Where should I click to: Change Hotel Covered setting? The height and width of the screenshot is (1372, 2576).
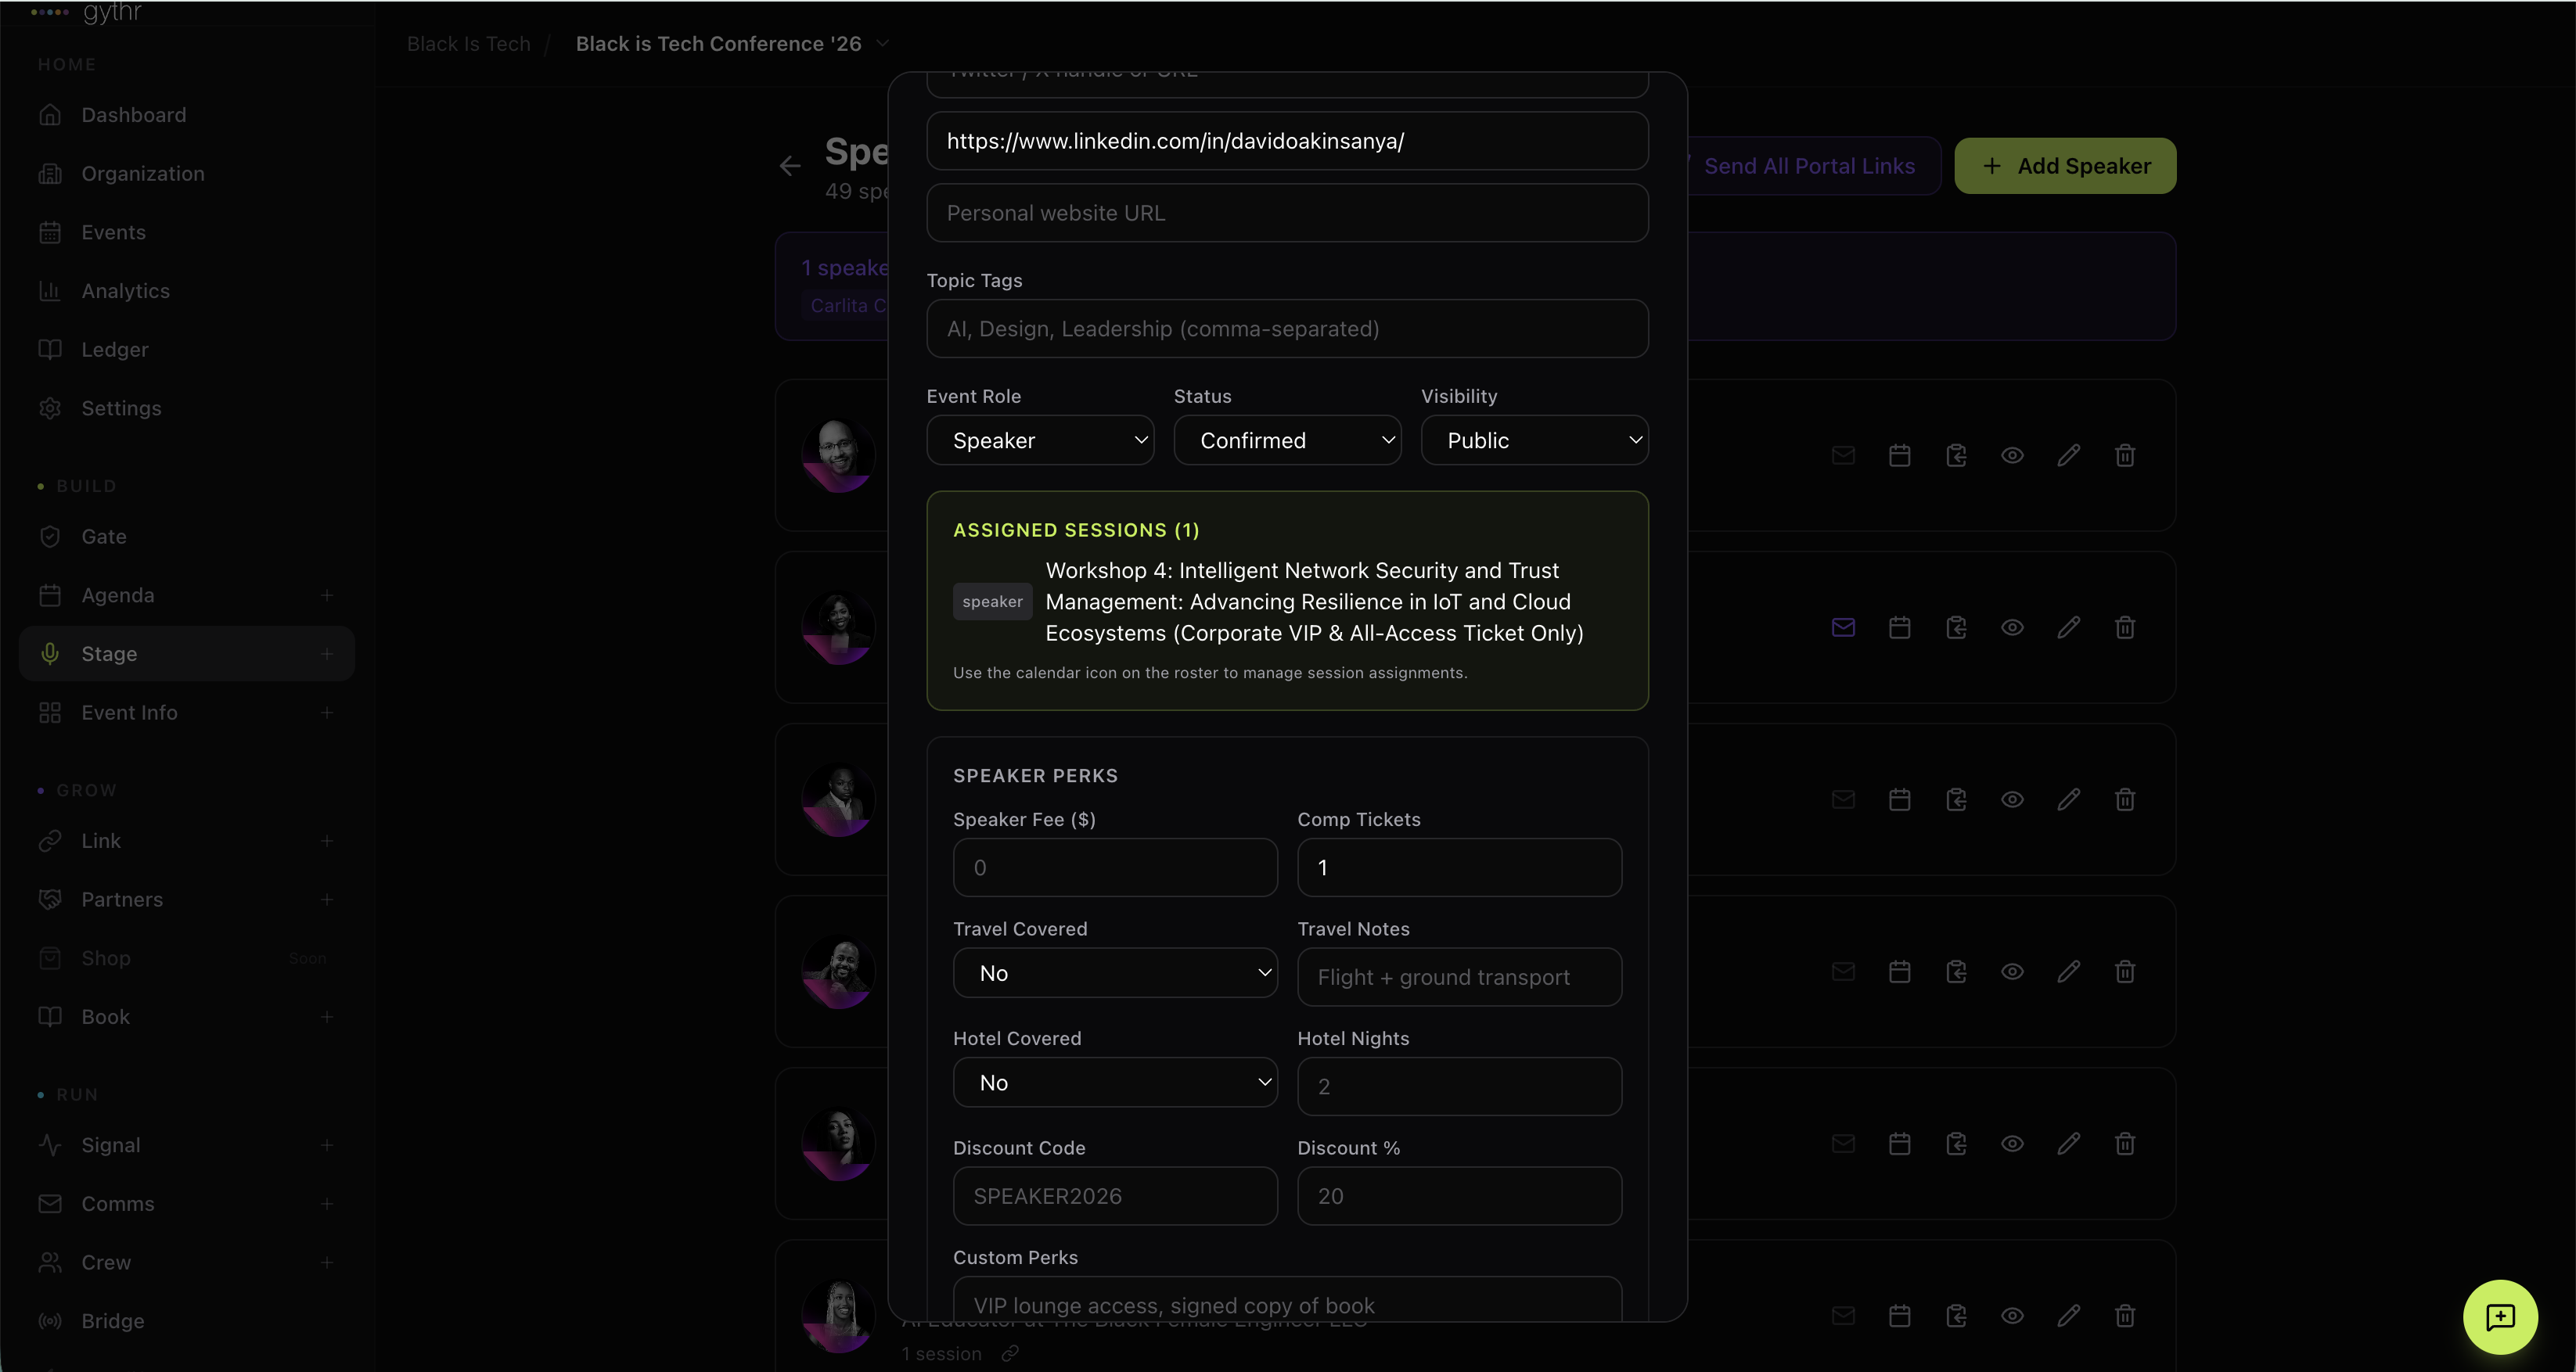(x=1115, y=1083)
